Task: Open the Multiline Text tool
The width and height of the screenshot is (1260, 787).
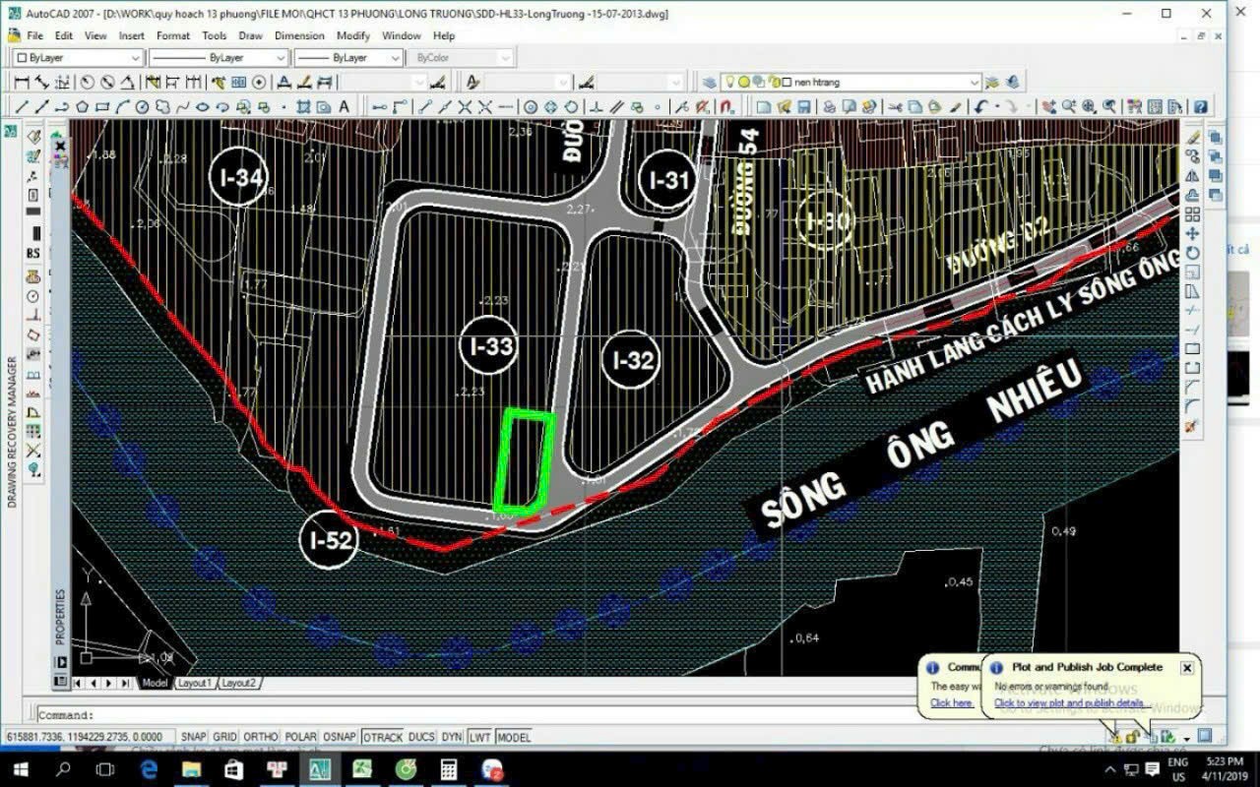Action: click(343, 106)
